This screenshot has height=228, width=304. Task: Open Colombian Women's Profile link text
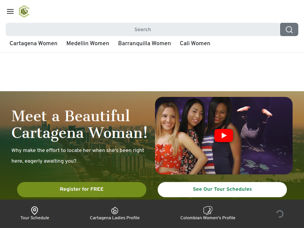click(x=207, y=218)
